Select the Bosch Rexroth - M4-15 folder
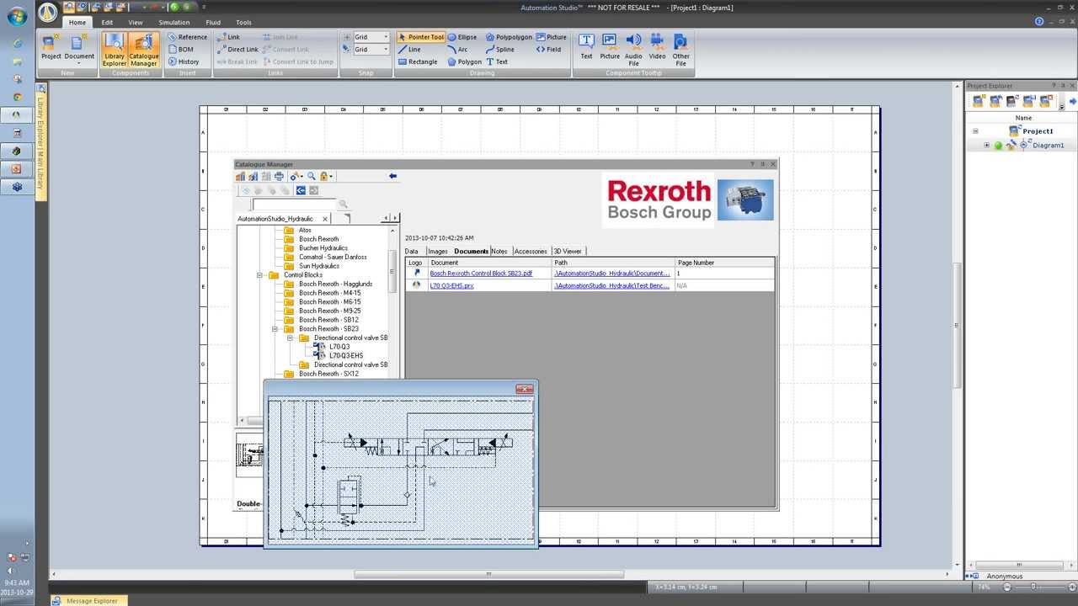The image size is (1078, 606). tap(329, 293)
